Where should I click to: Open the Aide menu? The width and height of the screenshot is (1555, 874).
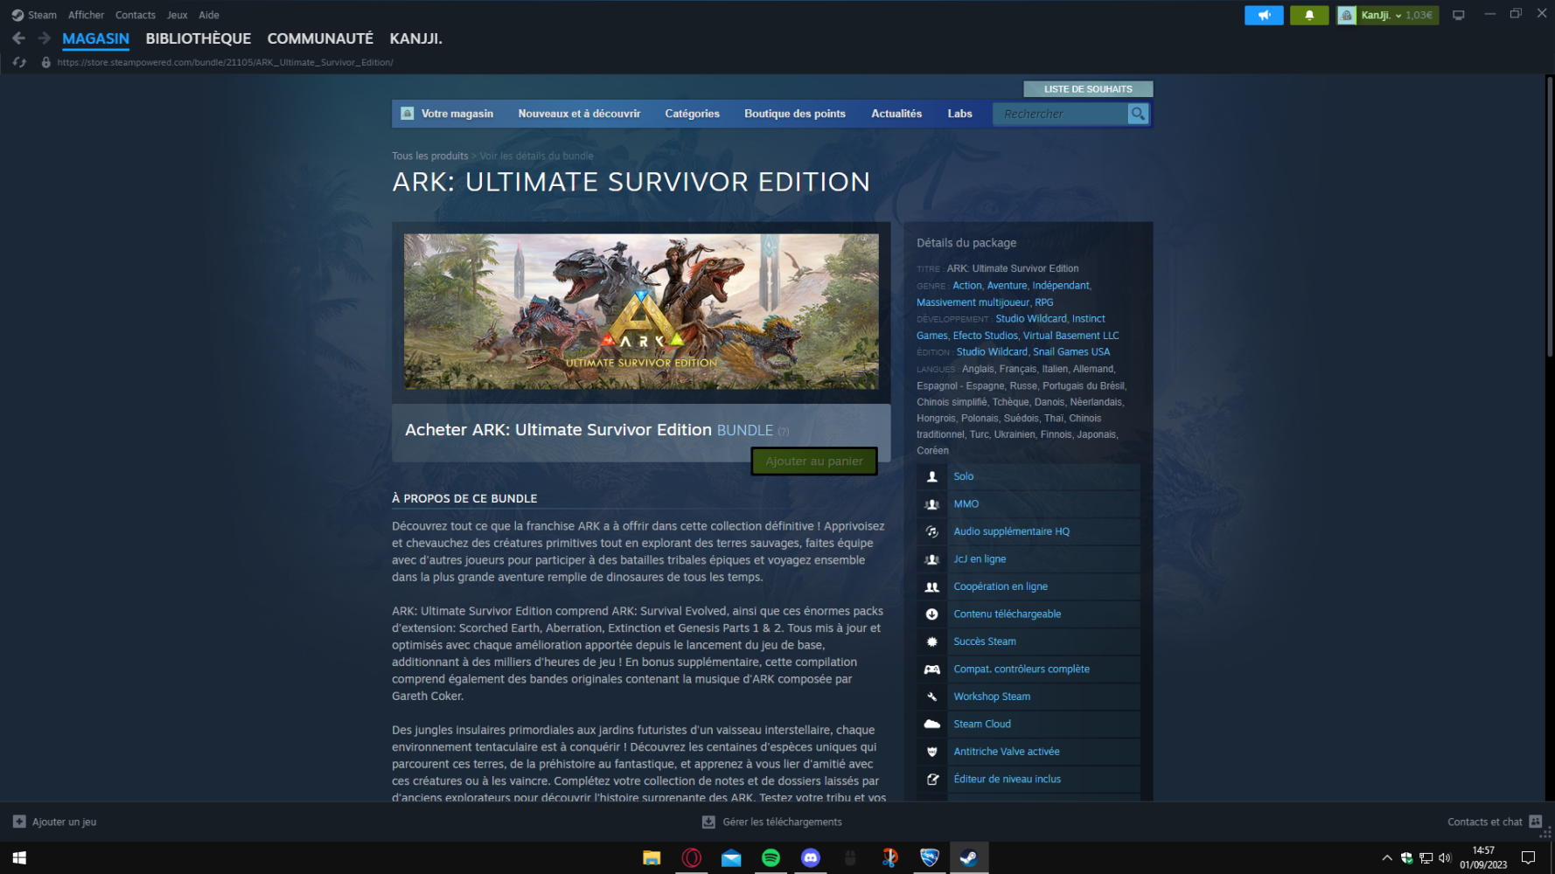tap(209, 15)
